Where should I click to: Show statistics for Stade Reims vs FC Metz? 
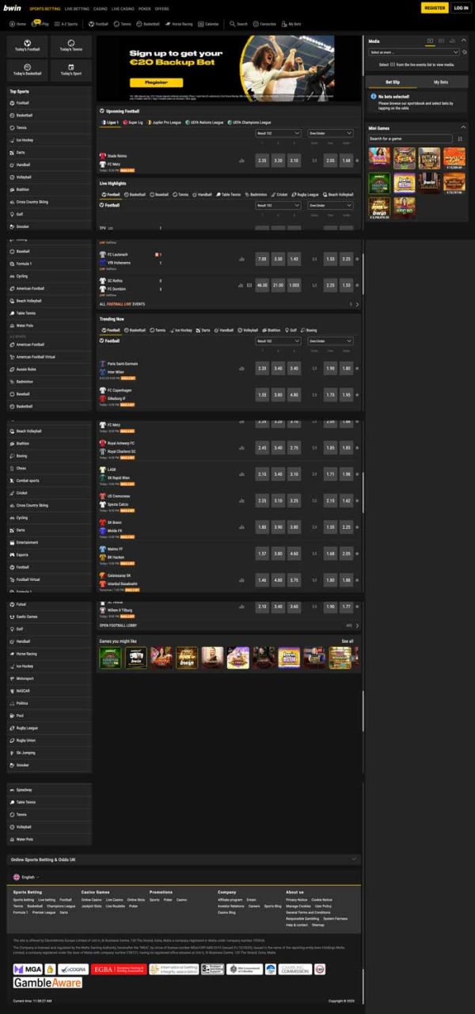coord(241,161)
